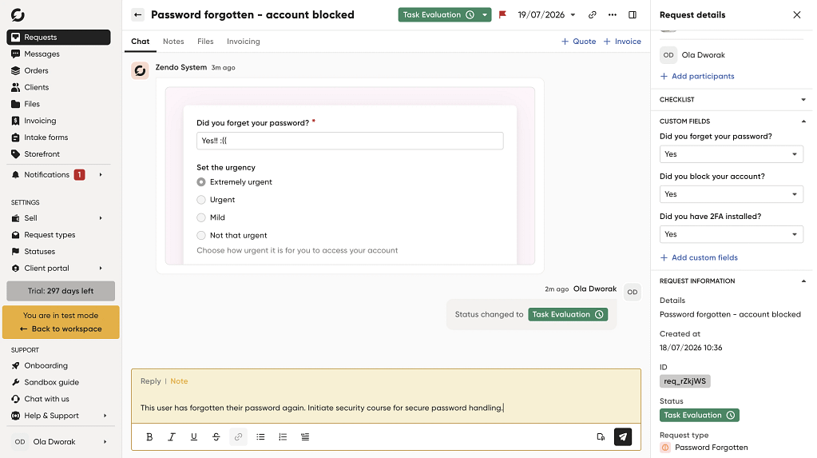Screen dimensions: 817x458
Task: Apply strikethrough formatting in the editor
Action: click(216, 436)
